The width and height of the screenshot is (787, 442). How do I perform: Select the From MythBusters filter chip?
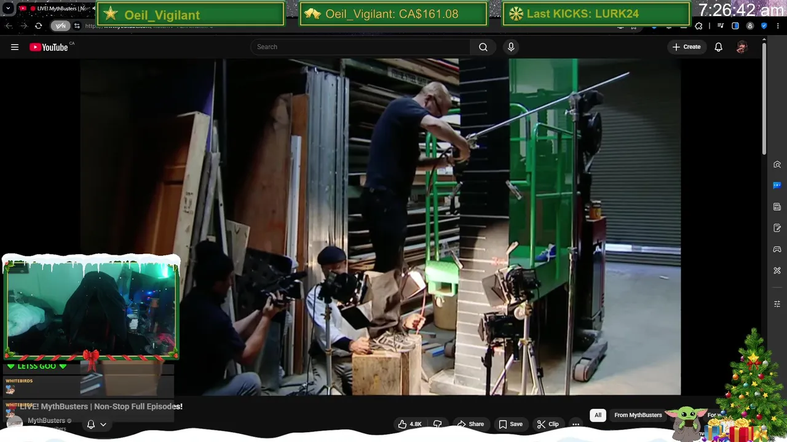[x=638, y=415]
